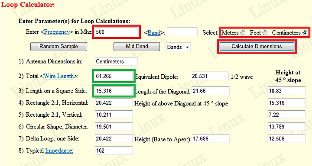
Task: Select the Feet radio button
Action: [x=265, y=33]
